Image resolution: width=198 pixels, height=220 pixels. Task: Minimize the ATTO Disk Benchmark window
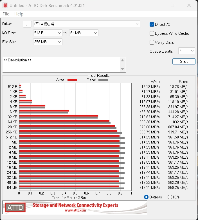156,5
